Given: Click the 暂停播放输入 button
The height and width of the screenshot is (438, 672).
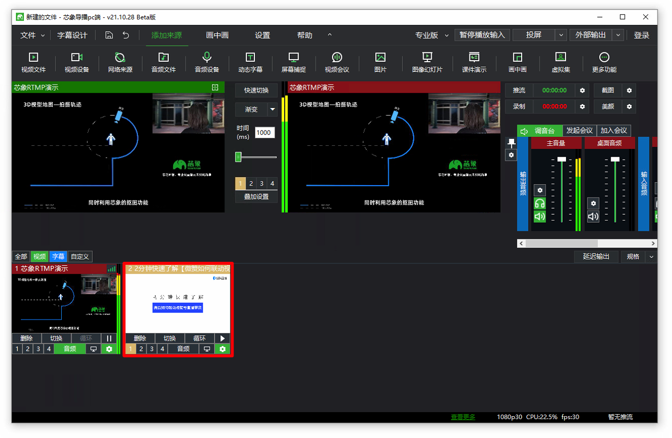Looking at the screenshot, I should pyautogui.click(x=482, y=35).
